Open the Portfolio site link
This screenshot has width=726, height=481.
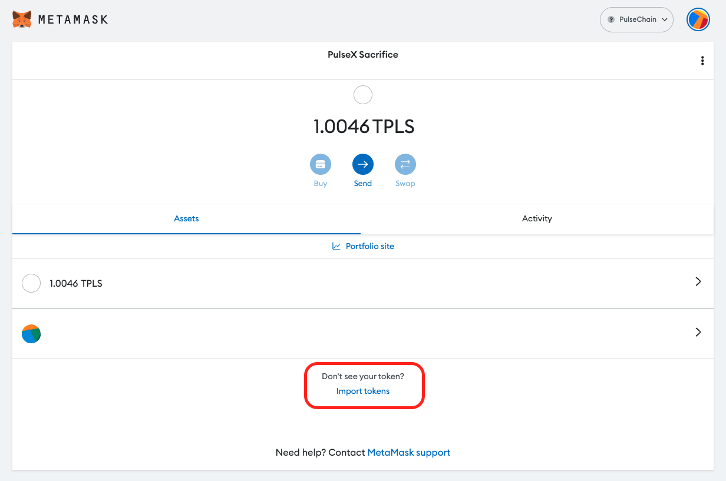click(363, 246)
